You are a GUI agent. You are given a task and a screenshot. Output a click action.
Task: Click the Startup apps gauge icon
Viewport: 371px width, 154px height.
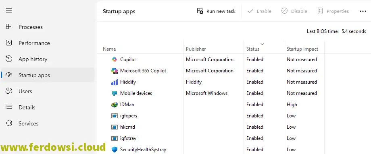pos(9,75)
